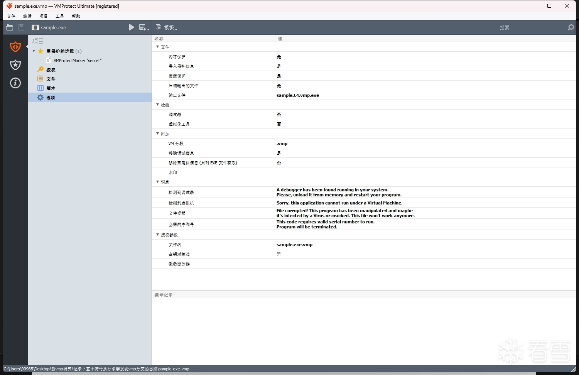The width and height of the screenshot is (579, 375).
Task: Open the 工具 menu
Action: [60, 16]
